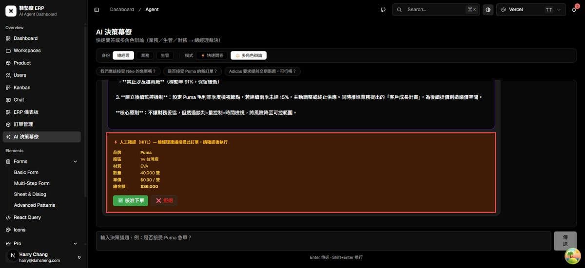Click the ERP 儀表板 icon

8,112
